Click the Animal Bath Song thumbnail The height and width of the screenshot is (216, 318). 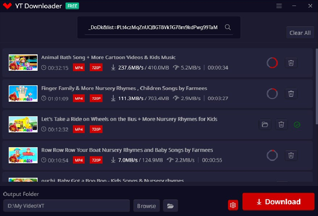23,63
